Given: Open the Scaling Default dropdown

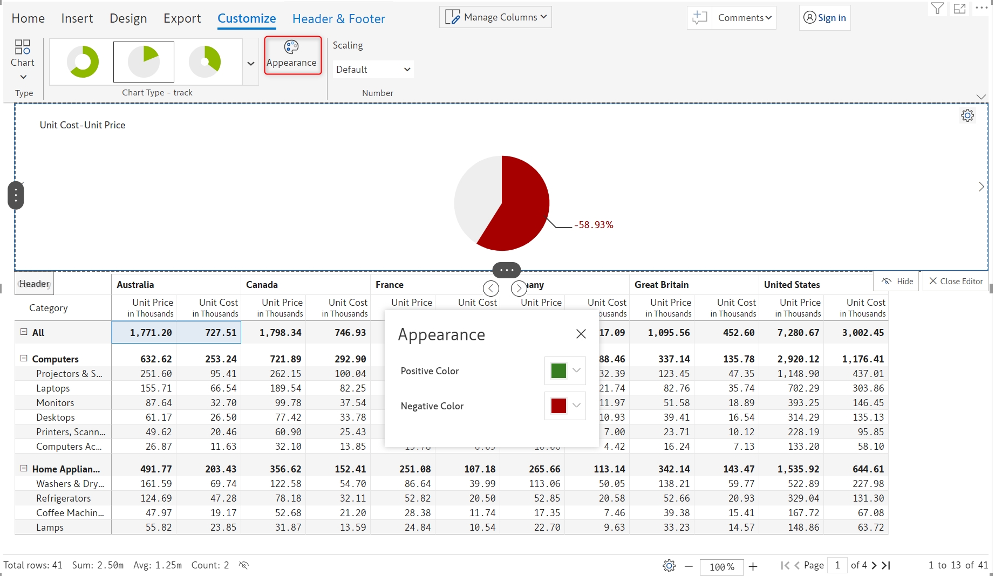Looking at the screenshot, I should pos(373,70).
